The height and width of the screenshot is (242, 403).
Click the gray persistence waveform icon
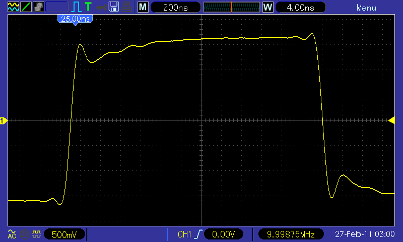[x=39, y=7]
